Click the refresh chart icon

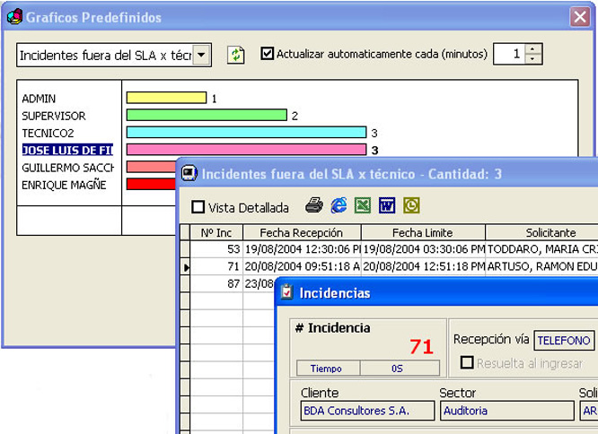(235, 55)
